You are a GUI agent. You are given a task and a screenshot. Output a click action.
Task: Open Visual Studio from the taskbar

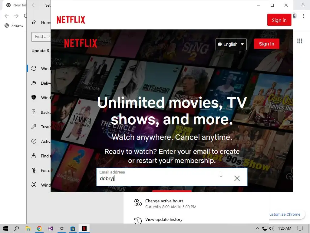(x=51, y=229)
